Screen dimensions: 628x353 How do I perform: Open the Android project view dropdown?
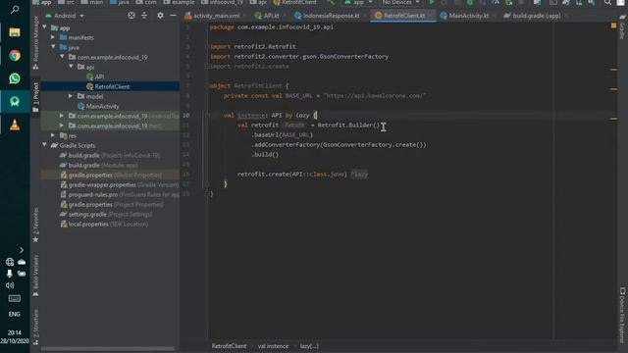coord(65,16)
